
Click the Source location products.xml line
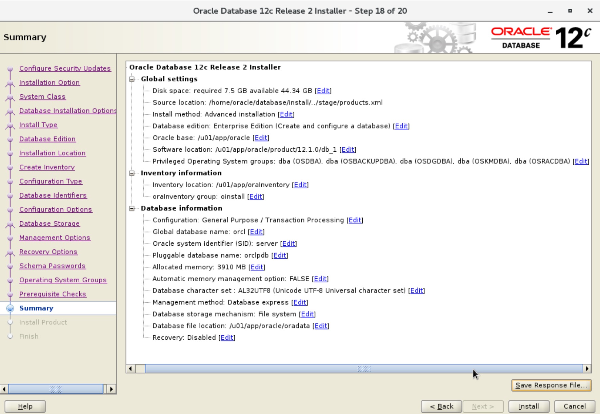click(x=267, y=102)
